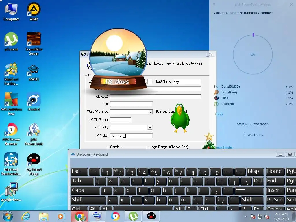Screen dimensions: 296x222
Task: Click the 18 days snow globe countdown widget
Action: pos(118,60)
